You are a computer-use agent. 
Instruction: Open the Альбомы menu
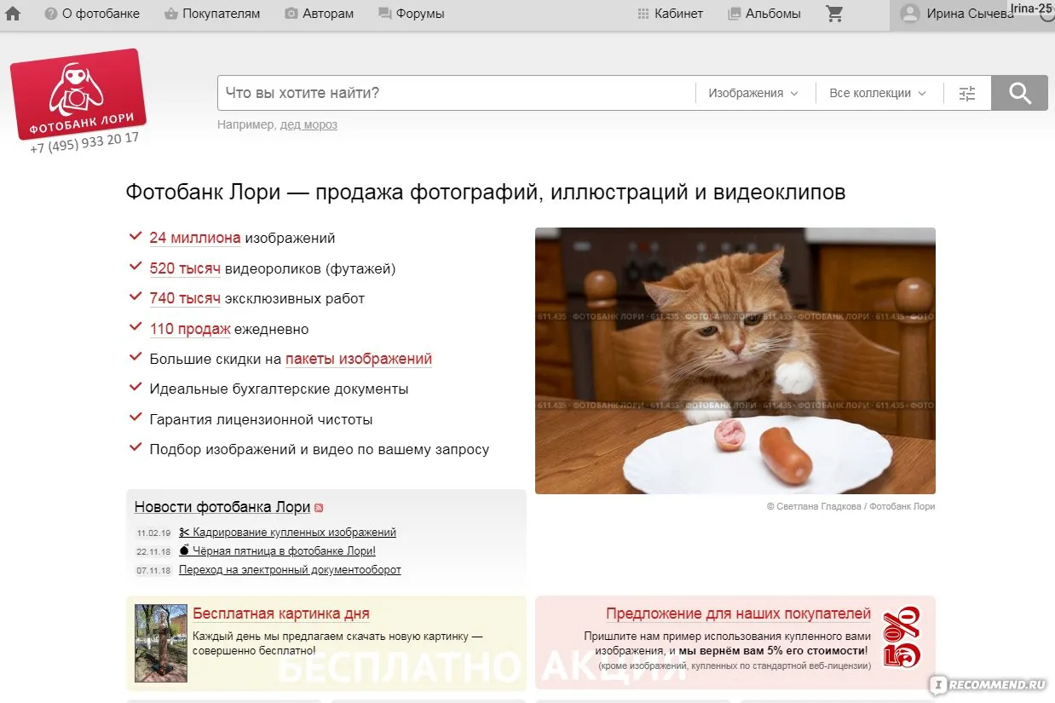[764, 14]
